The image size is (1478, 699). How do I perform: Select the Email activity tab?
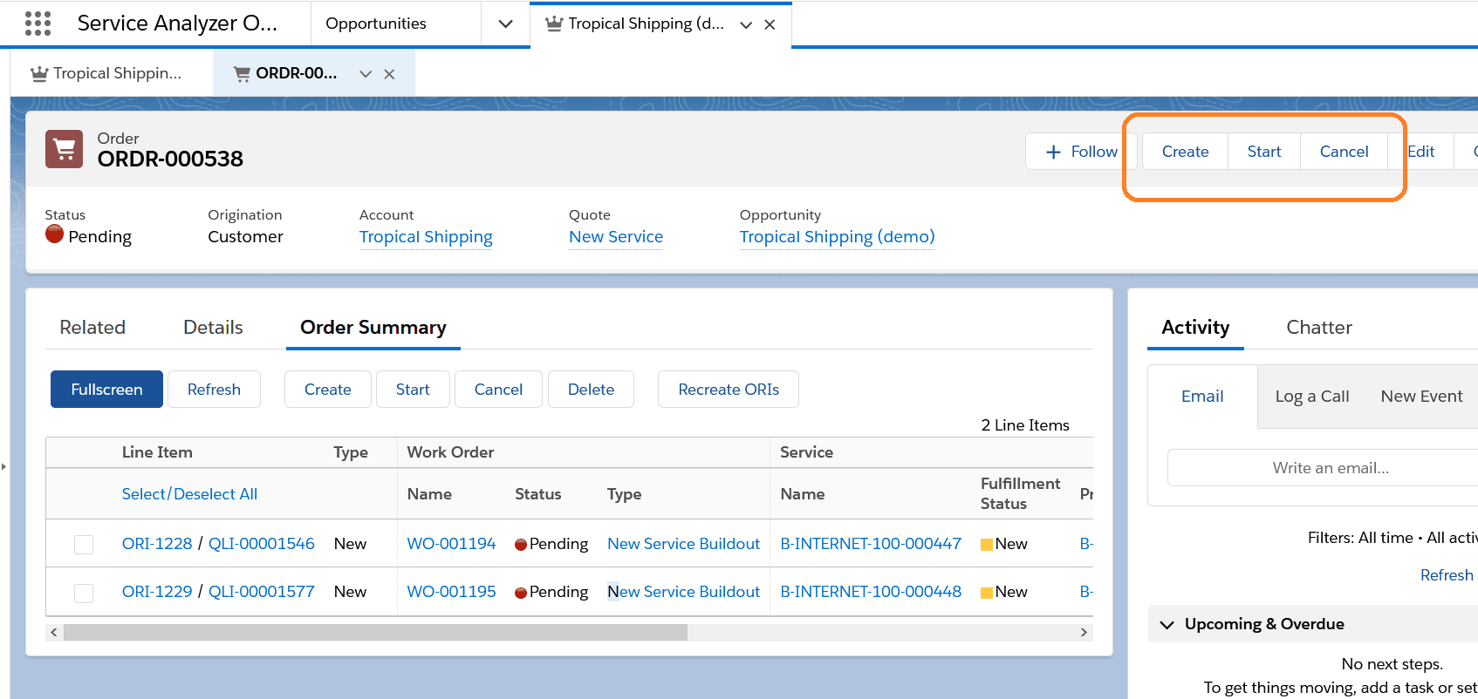1202,397
